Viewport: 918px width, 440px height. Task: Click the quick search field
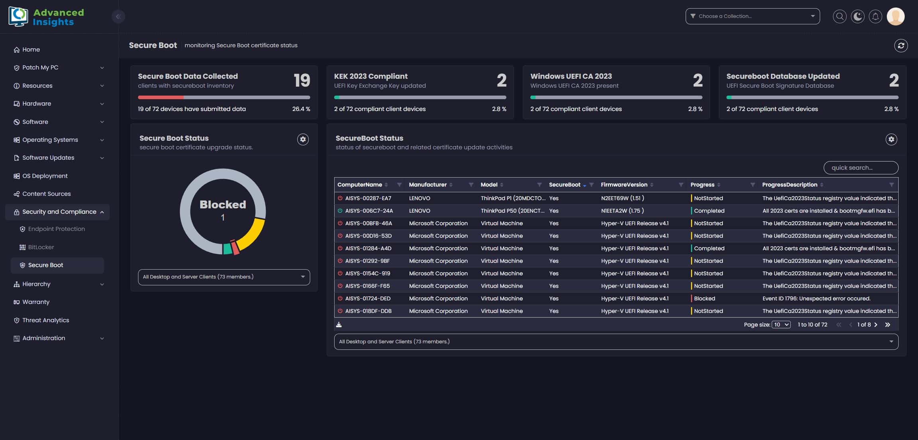point(861,168)
